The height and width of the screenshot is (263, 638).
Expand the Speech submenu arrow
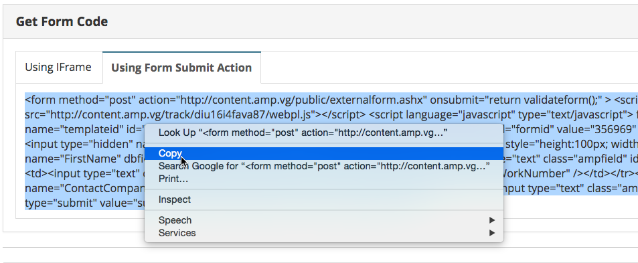pyautogui.click(x=492, y=220)
